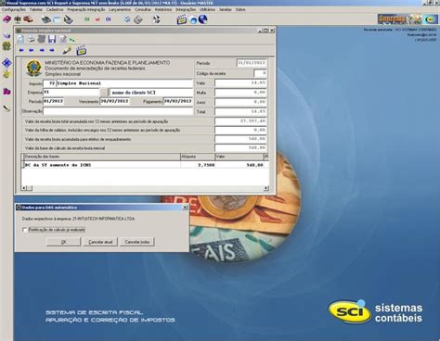440x341 pixels.
Task: Click the pencil edit icon in form toolbar
Action: [67, 50]
